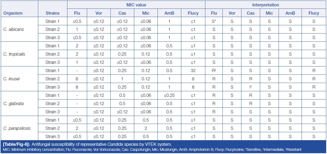
Task: Select the Interpretation group header
Action: pyautogui.click(x=266, y=5)
